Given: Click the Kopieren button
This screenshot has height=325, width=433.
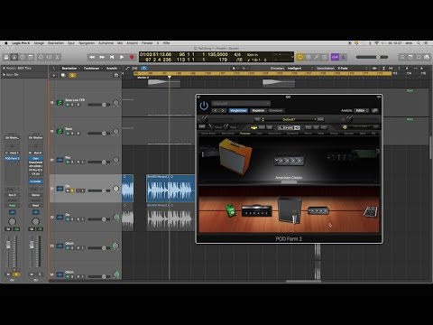Looking at the screenshot, I should pyautogui.click(x=258, y=111).
